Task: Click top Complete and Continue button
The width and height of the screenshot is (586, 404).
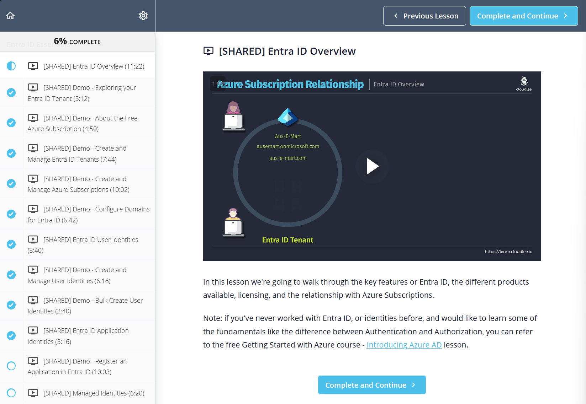Action: 524,16
